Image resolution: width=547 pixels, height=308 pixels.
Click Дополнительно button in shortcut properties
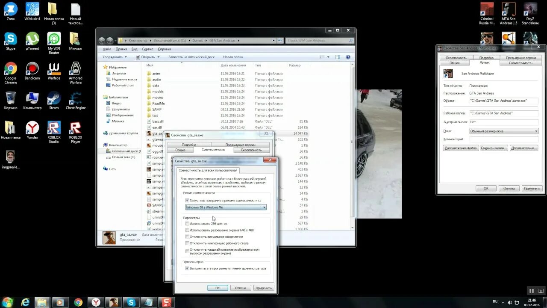523,148
